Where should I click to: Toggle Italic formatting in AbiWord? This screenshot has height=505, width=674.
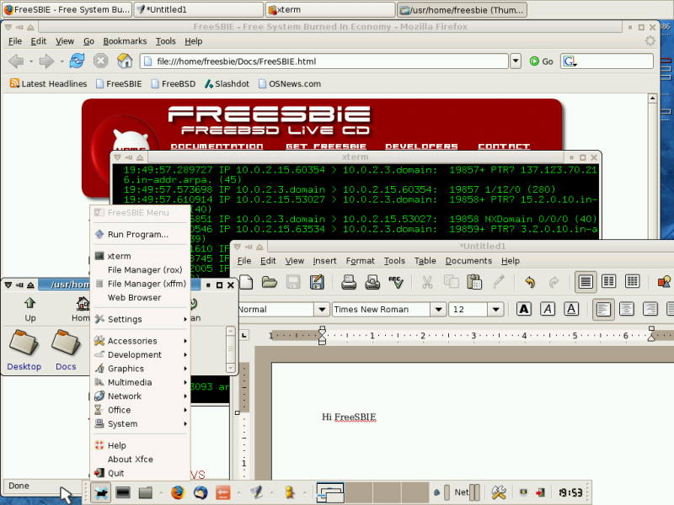click(x=548, y=309)
